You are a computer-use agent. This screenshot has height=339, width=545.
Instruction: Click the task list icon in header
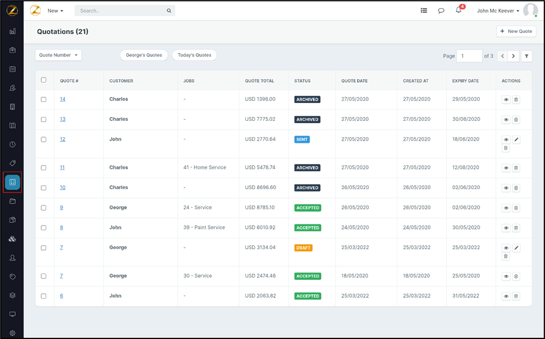pos(424,10)
